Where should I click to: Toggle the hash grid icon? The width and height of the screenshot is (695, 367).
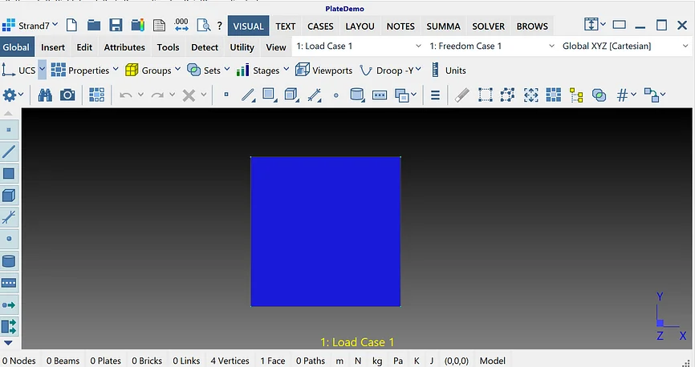pos(622,95)
